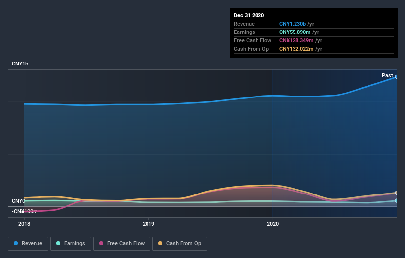Click the CN¥132.022m cash from op value

[296, 49]
